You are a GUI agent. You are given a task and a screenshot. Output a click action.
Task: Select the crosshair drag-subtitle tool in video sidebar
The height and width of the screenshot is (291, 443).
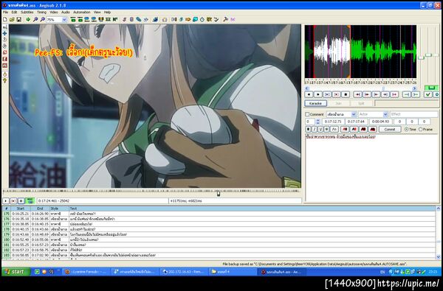[x=5, y=33]
